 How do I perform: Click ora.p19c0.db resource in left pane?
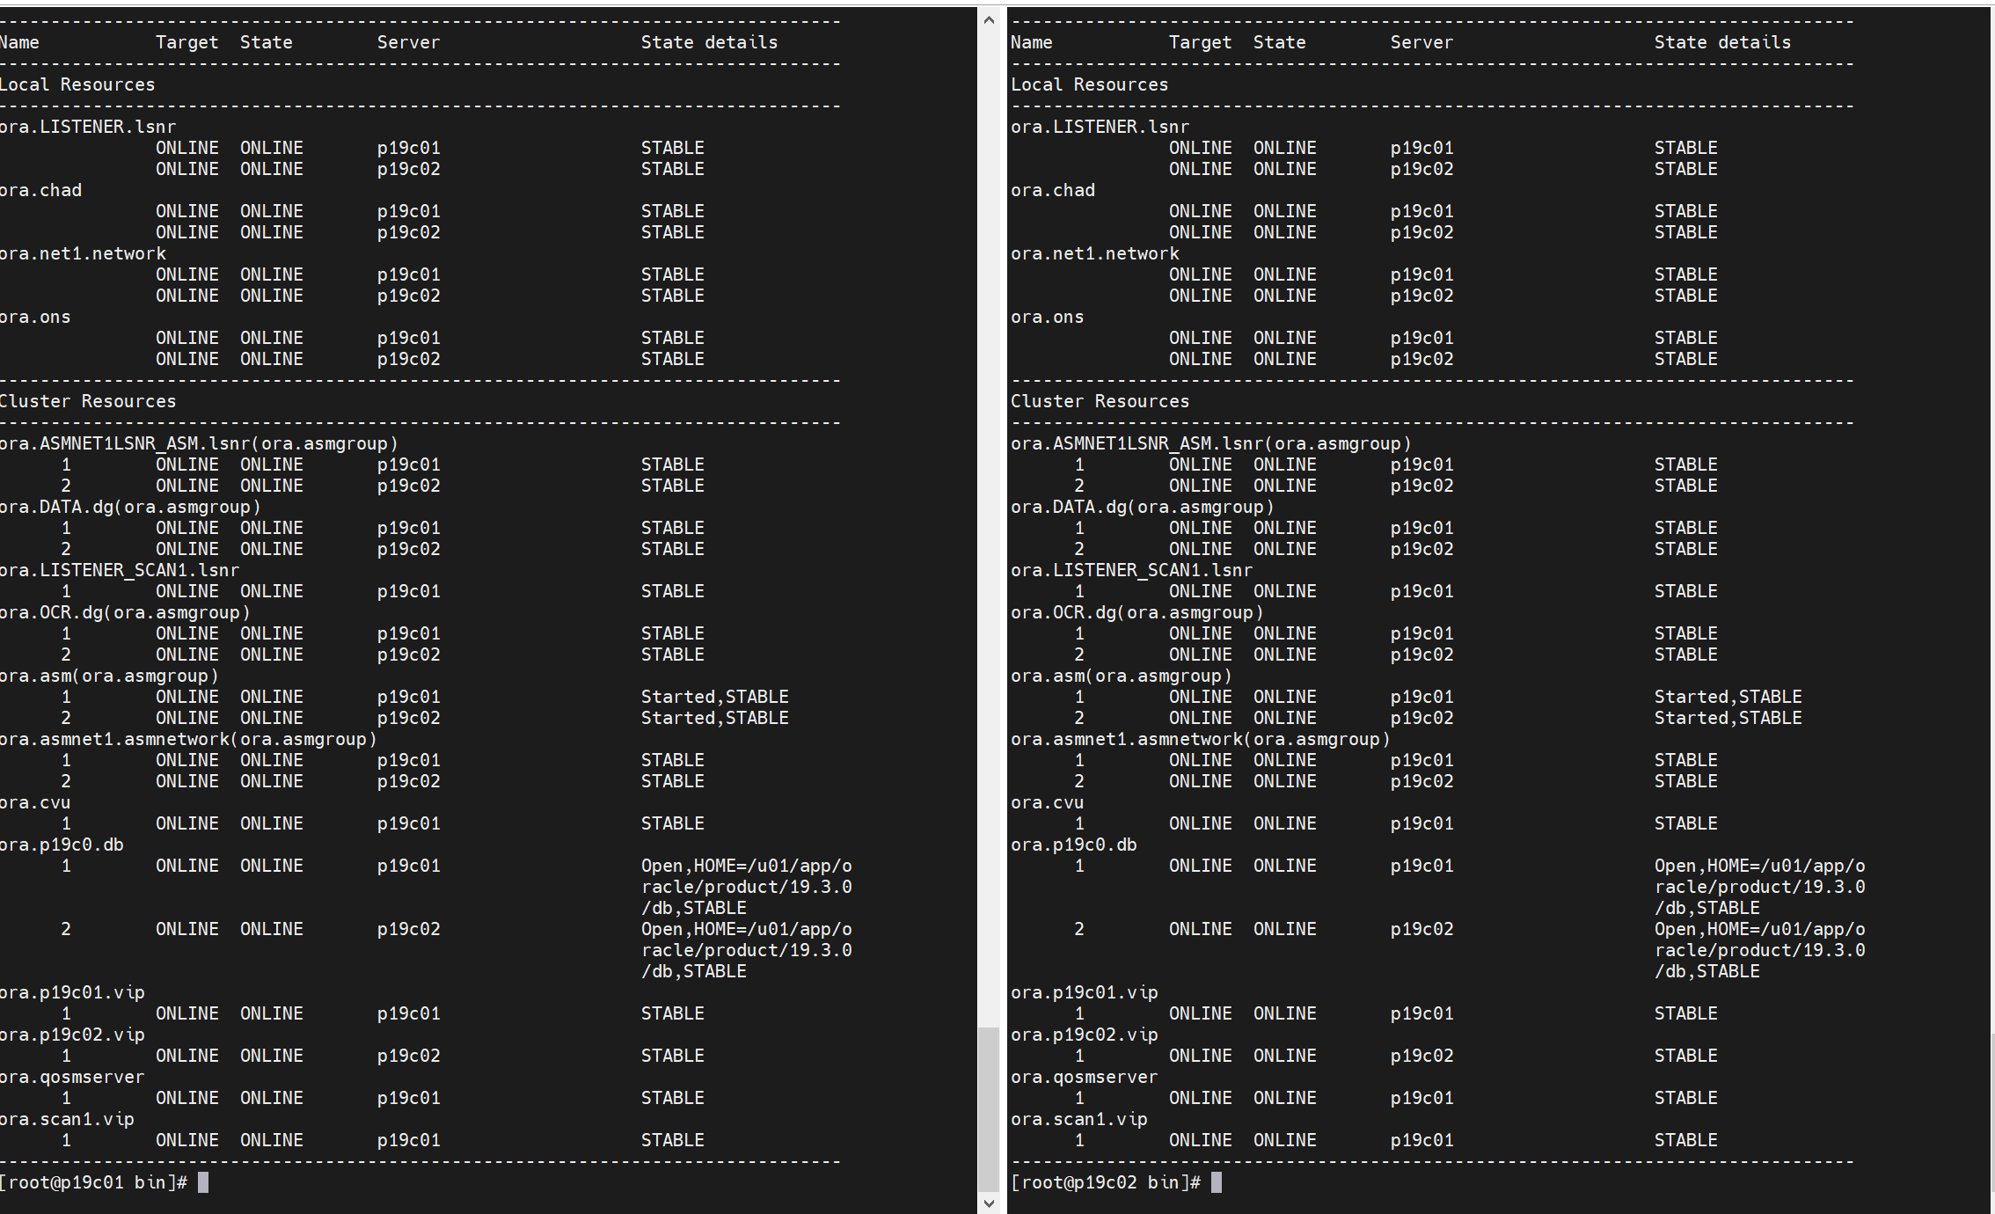coord(62,845)
